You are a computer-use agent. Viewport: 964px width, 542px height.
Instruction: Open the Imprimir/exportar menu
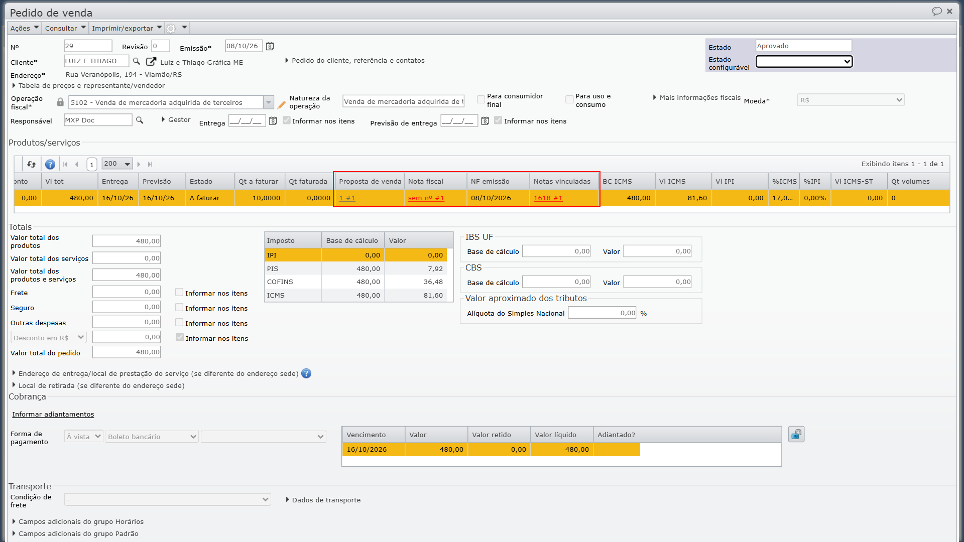[127, 28]
